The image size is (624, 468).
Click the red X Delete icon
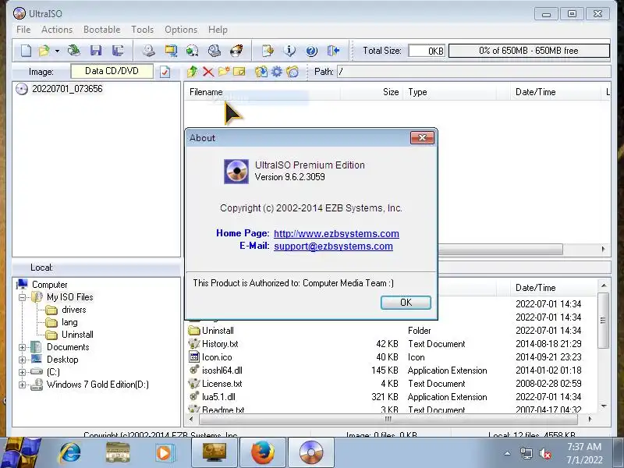(207, 72)
